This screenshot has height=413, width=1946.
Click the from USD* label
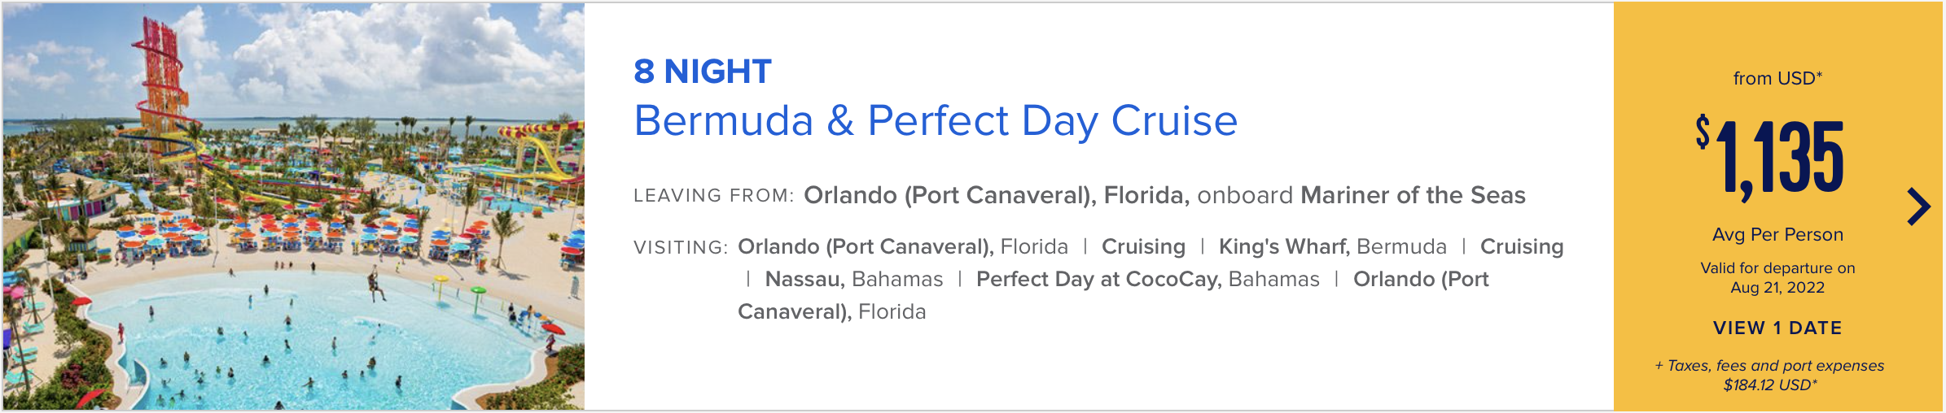click(x=1777, y=78)
